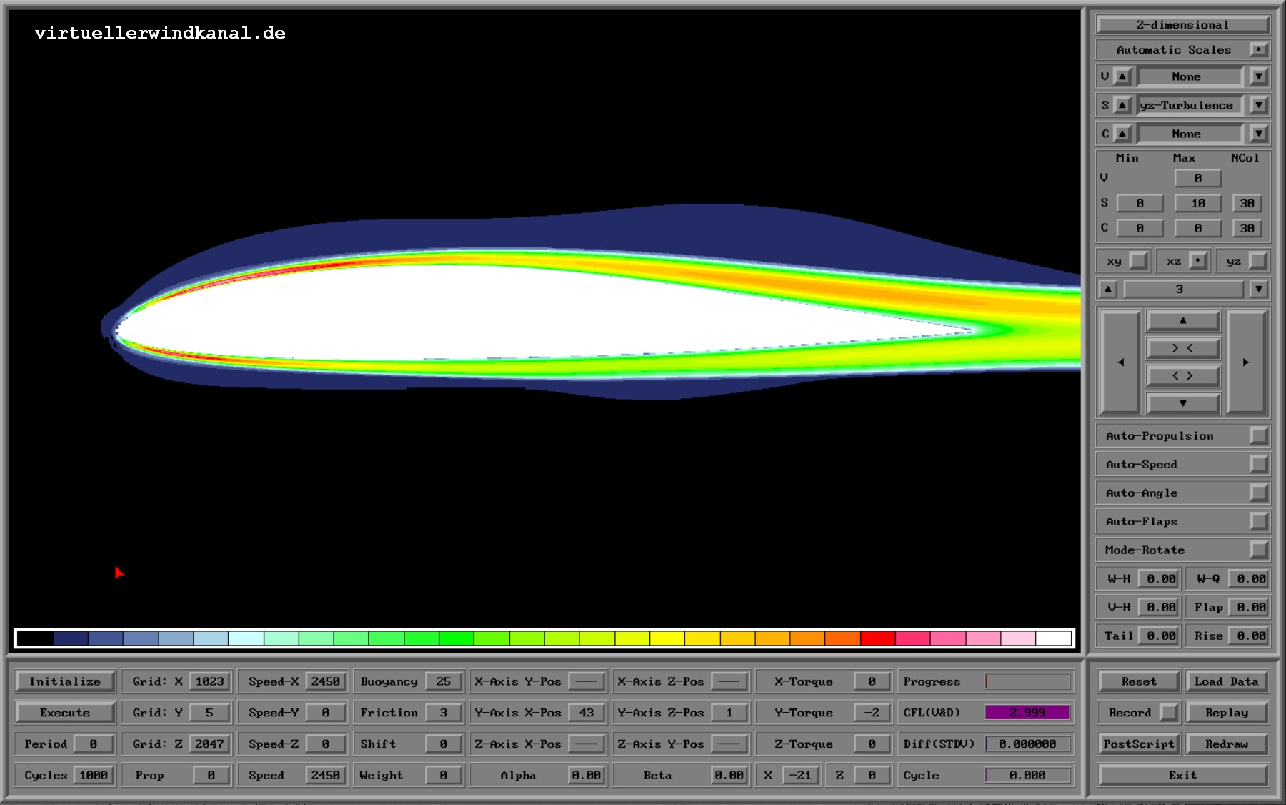1286x805 pixels.
Task: Toggle the Automatic Scales checkbox
Action: pyautogui.click(x=1258, y=50)
